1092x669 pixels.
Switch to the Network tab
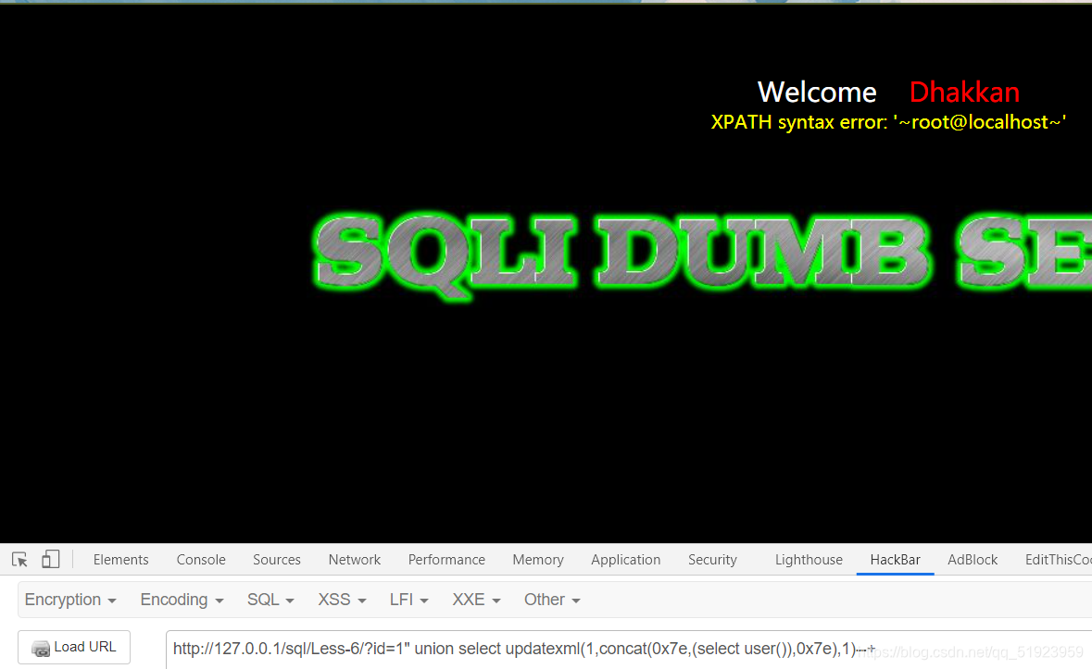(x=355, y=560)
